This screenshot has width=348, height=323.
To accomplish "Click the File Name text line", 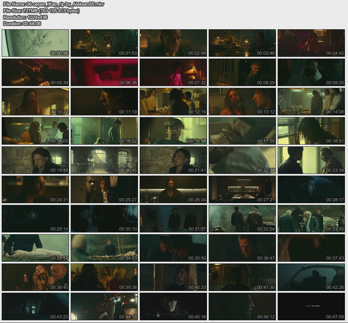I will coord(53,4).
